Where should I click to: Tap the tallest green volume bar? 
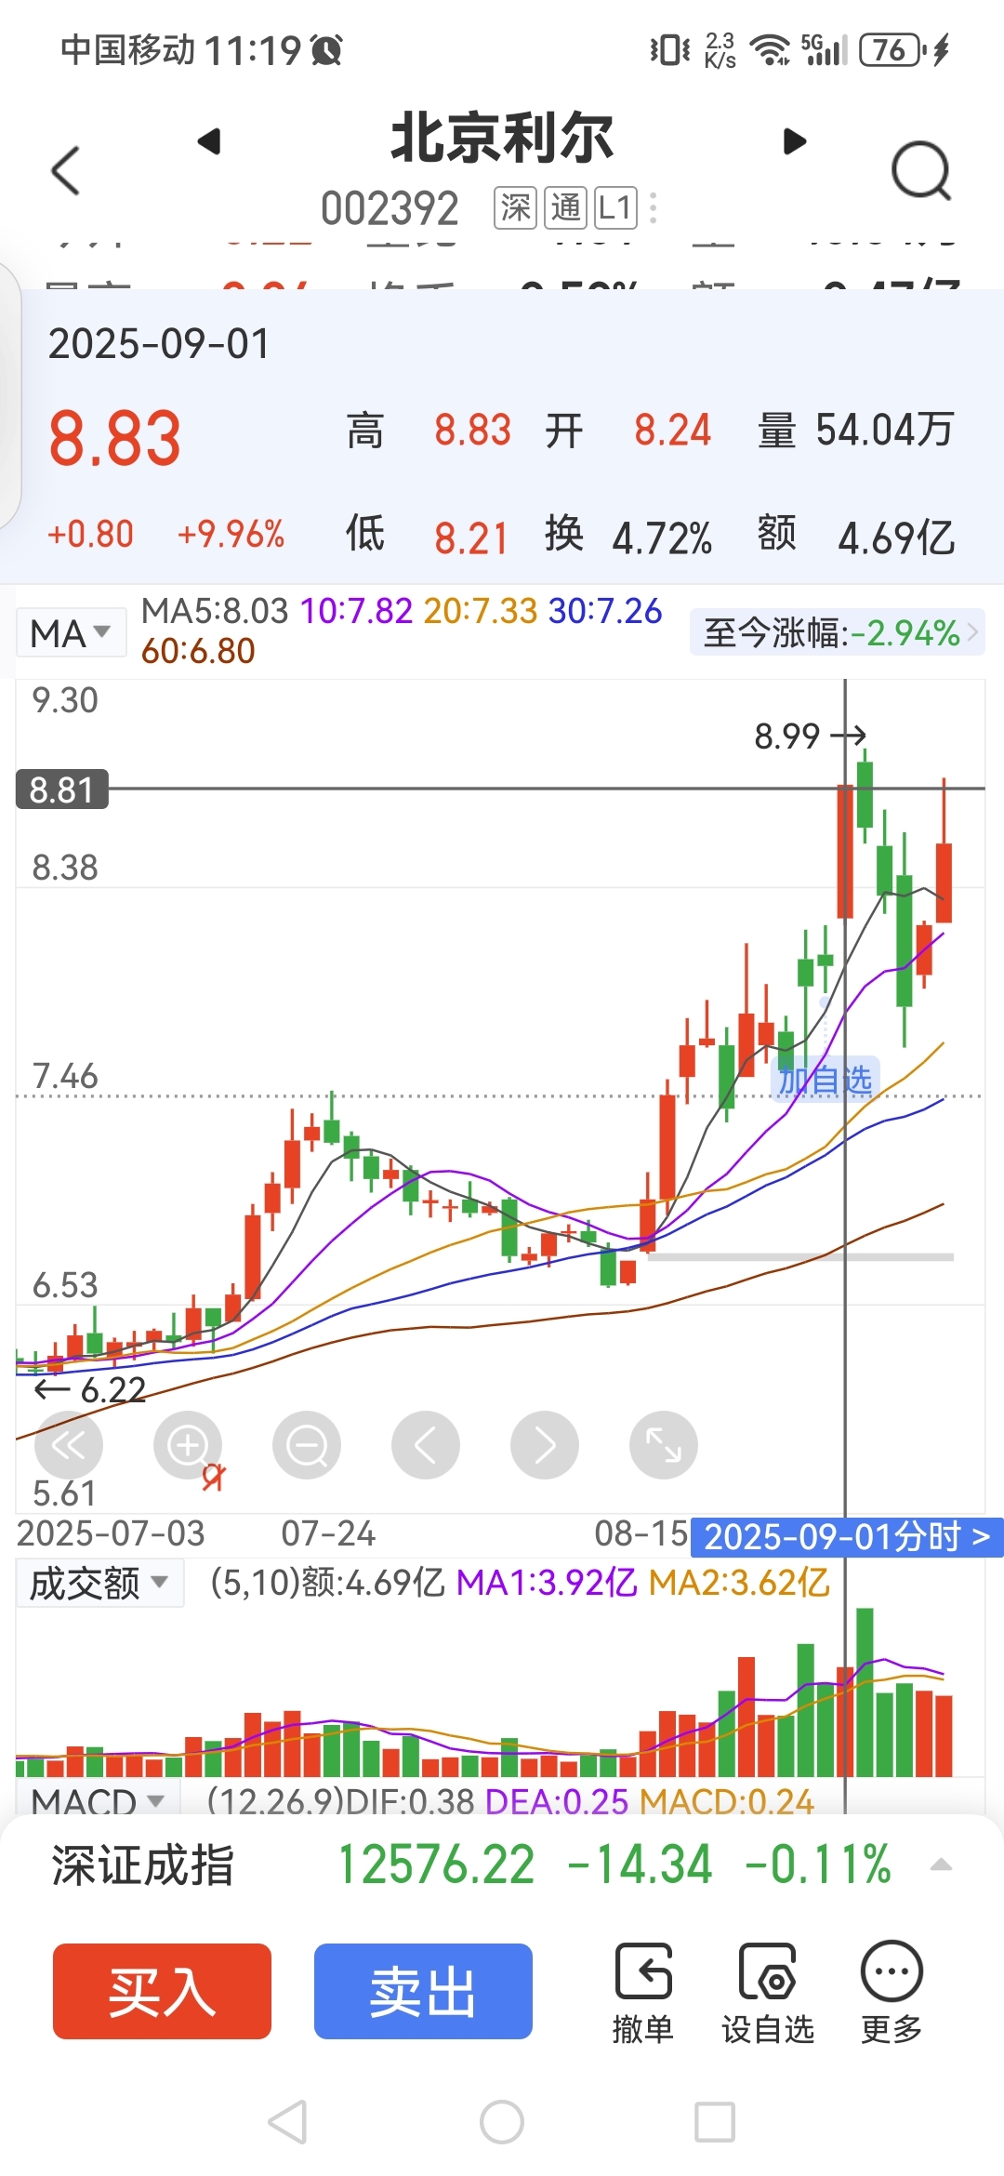(865, 1692)
